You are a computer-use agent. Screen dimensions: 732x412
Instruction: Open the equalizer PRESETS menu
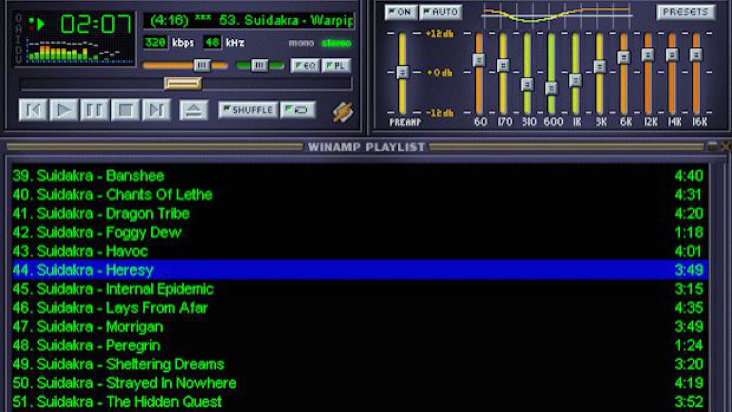tap(686, 12)
